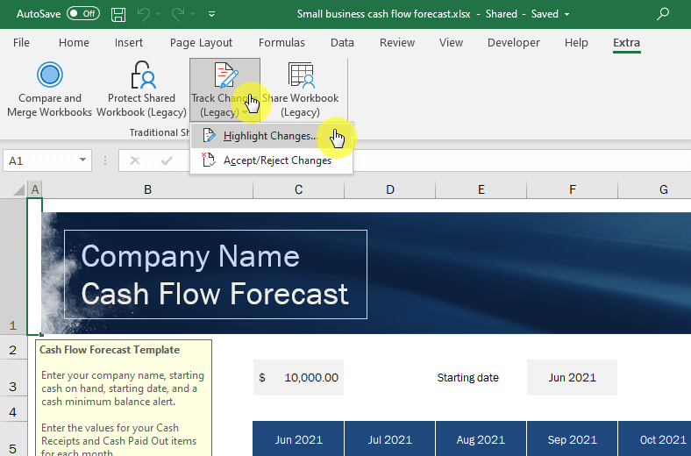The height and width of the screenshot is (456, 691).
Task: Click the Jun 2021 starting date value cell
Action: pyautogui.click(x=572, y=378)
